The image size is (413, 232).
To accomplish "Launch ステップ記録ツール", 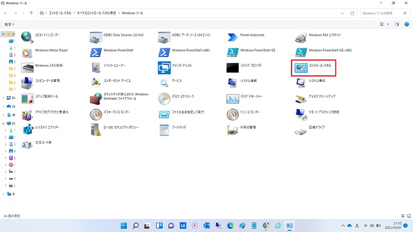I will tap(40, 98).
